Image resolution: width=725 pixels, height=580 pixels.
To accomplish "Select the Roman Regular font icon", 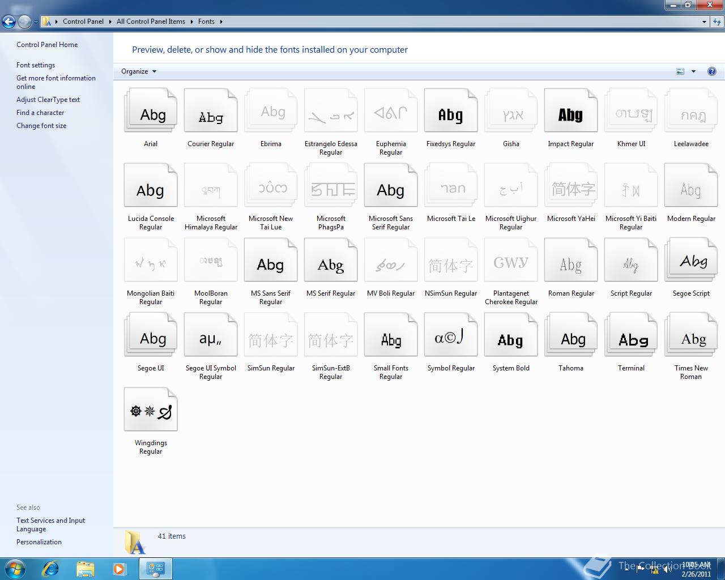I will (571, 261).
